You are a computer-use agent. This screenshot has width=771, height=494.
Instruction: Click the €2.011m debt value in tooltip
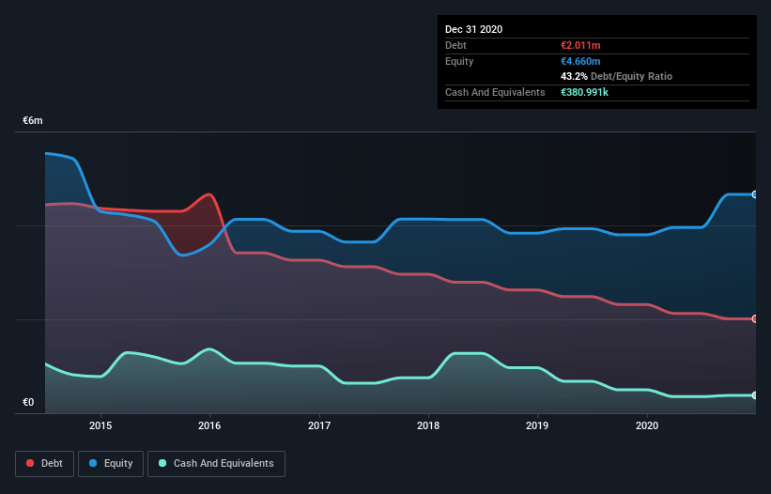580,46
